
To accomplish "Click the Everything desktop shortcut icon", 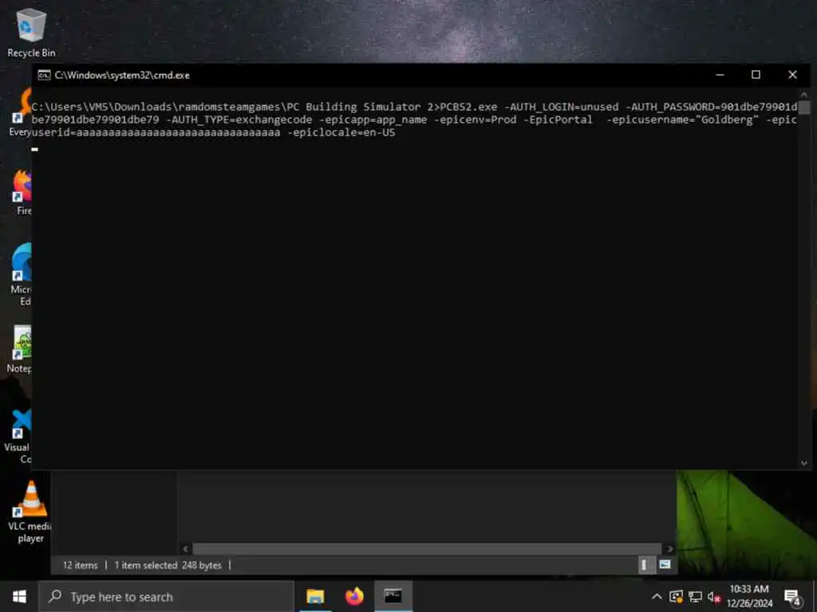I will pyautogui.click(x=22, y=112).
